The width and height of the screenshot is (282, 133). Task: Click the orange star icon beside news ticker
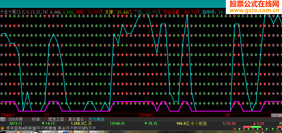(2, 128)
